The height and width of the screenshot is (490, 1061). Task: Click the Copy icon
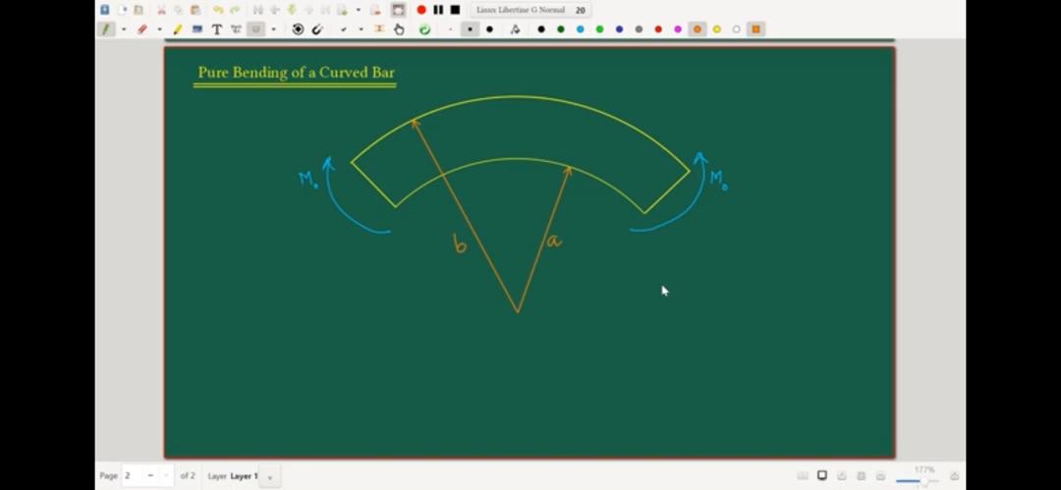point(178,10)
